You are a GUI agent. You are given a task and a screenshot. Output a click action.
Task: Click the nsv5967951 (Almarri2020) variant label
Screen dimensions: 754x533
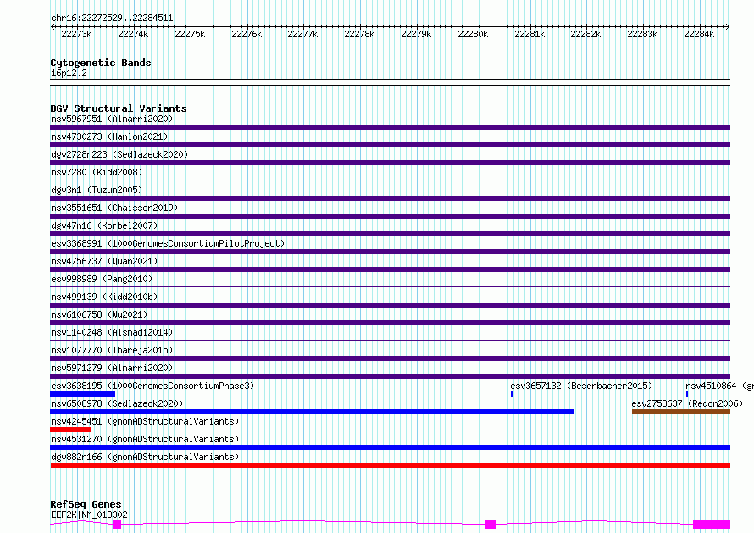[112, 119]
